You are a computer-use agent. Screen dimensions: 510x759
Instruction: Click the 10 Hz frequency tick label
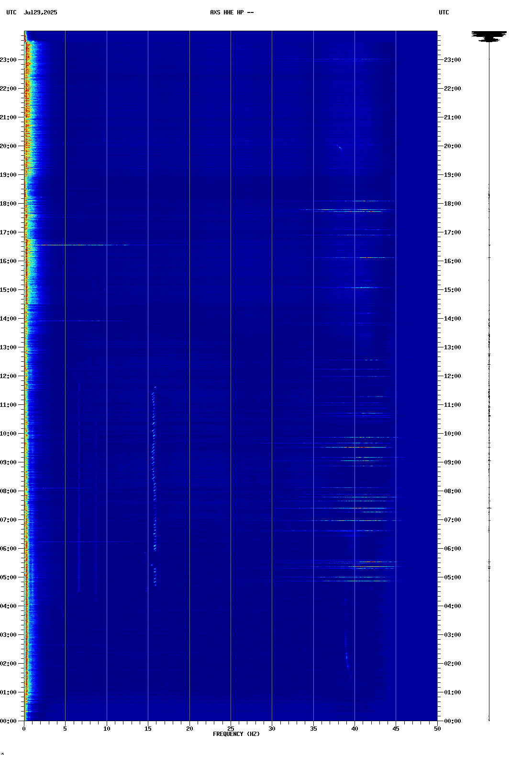(x=107, y=729)
